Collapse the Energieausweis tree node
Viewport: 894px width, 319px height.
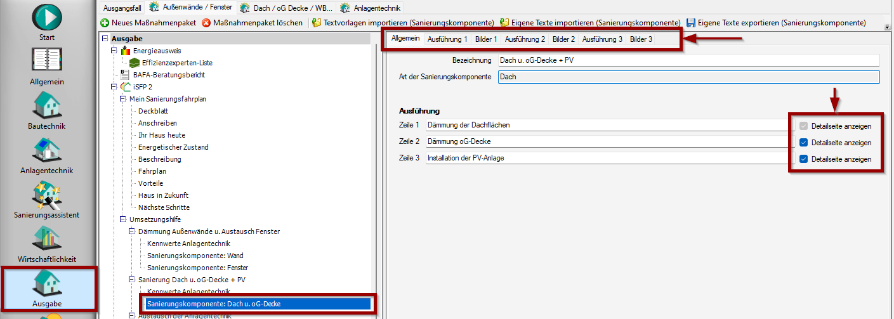click(x=114, y=51)
